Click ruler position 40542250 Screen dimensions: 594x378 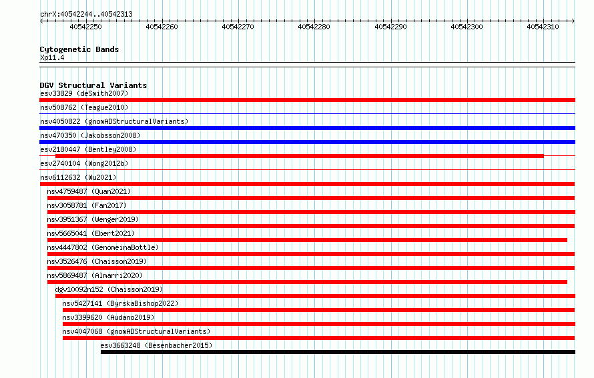click(85, 27)
